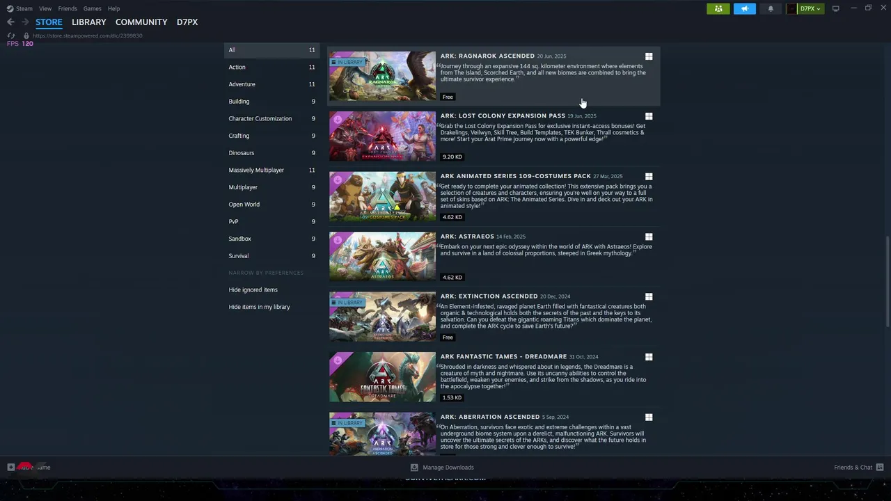Open the notifications bell

[x=770, y=8]
